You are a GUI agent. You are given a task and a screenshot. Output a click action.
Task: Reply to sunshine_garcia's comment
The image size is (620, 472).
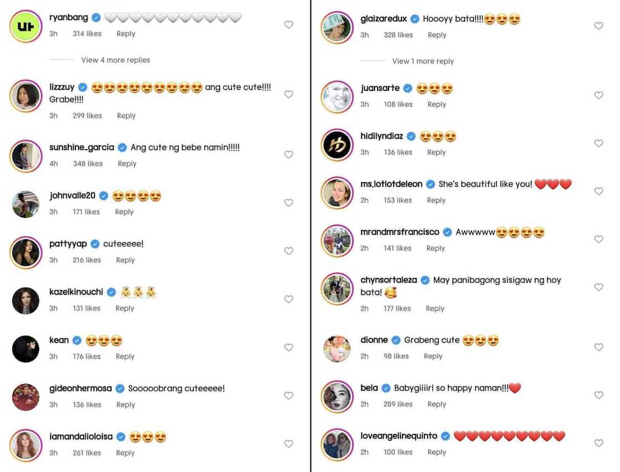point(127,163)
